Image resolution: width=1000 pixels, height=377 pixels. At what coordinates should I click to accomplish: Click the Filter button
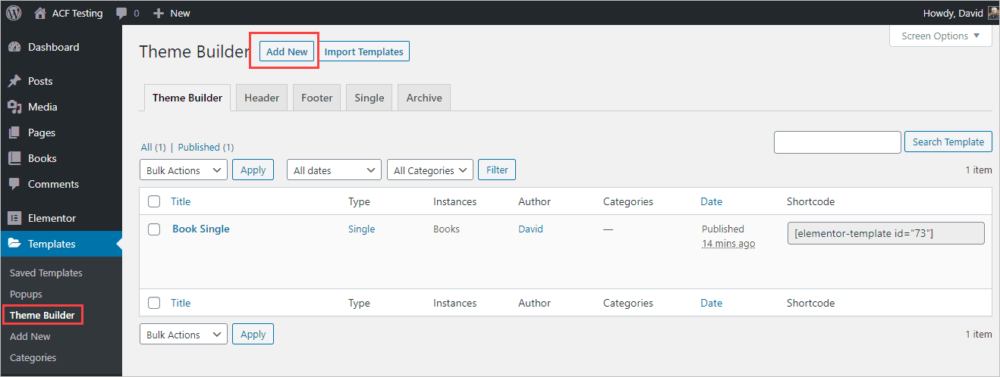coord(497,170)
